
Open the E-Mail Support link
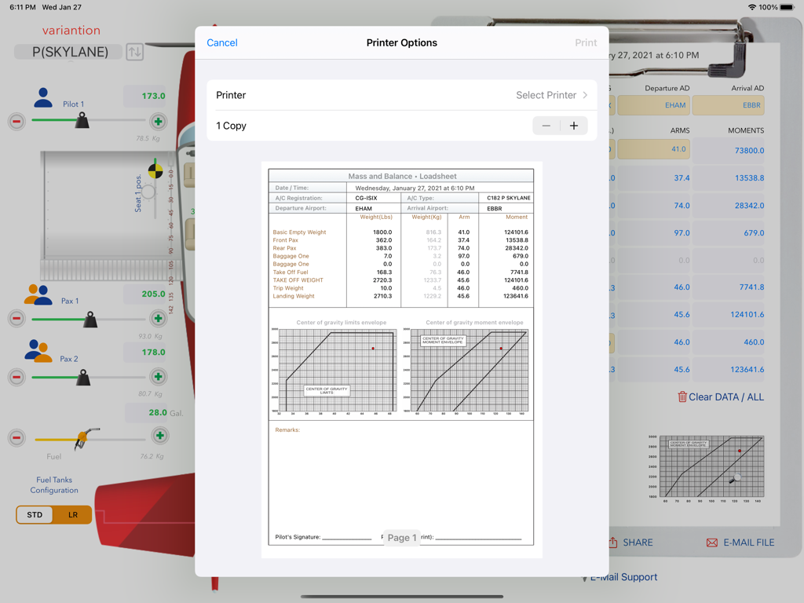[623, 577]
